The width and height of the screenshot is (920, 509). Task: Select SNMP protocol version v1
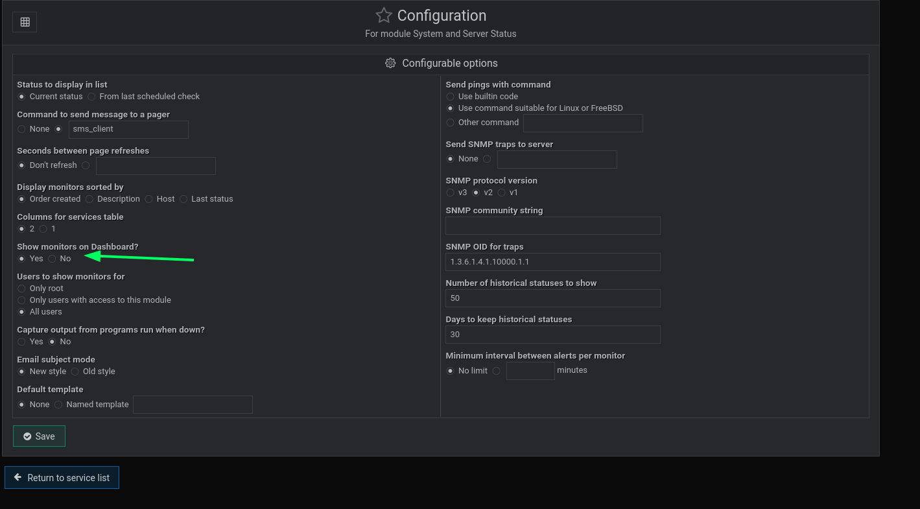pos(501,193)
